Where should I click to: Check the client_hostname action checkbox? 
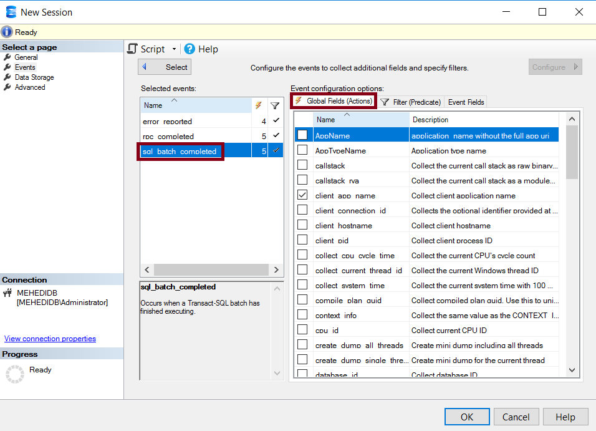point(302,225)
